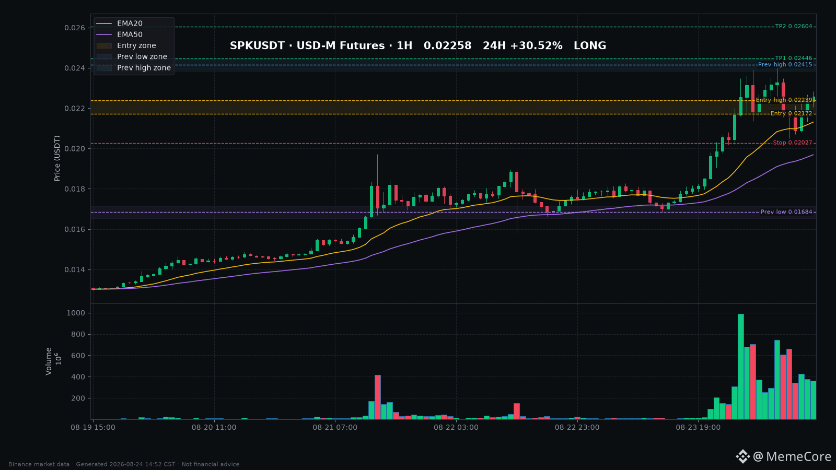Viewport: 836px width, 470px height.
Task: Click the 0.018 price axis tick
Action: [x=75, y=189]
